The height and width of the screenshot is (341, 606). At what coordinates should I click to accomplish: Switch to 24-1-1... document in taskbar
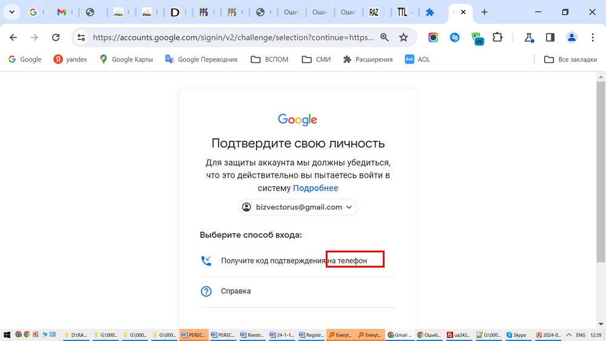[x=281, y=335]
